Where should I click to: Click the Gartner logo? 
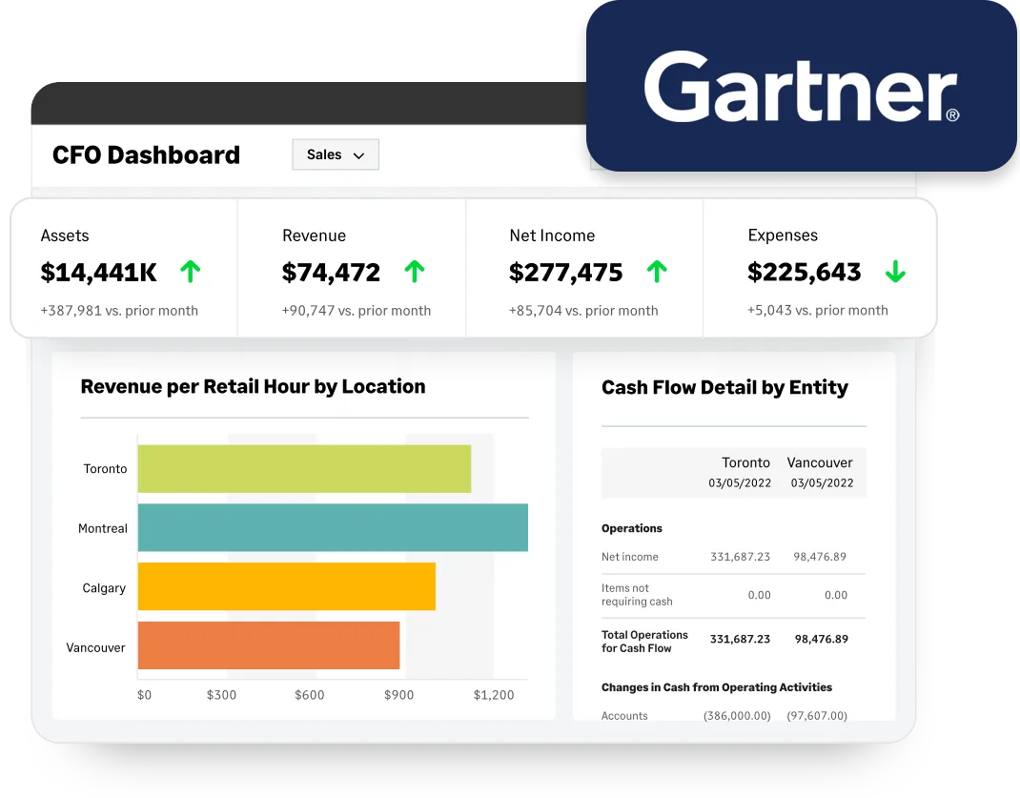(802, 87)
